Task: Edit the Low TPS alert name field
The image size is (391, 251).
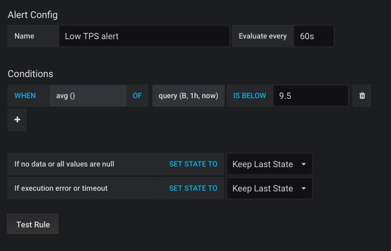Action: click(x=144, y=36)
